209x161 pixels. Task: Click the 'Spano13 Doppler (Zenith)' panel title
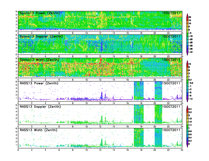pos(41,37)
